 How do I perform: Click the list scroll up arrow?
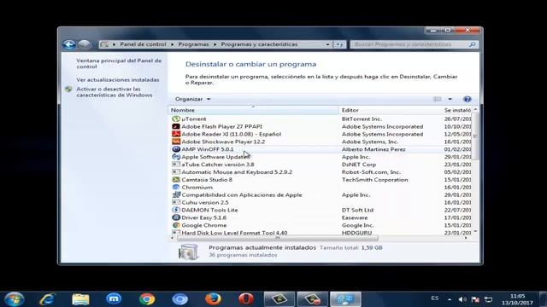(x=475, y=109)
